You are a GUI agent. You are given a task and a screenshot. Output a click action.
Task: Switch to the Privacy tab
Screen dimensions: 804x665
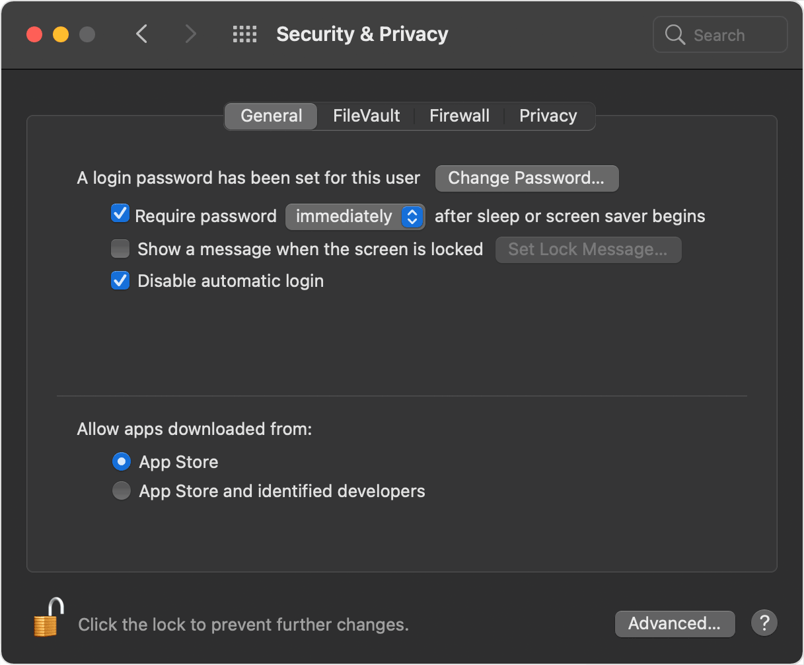click(x=548, y=116)
